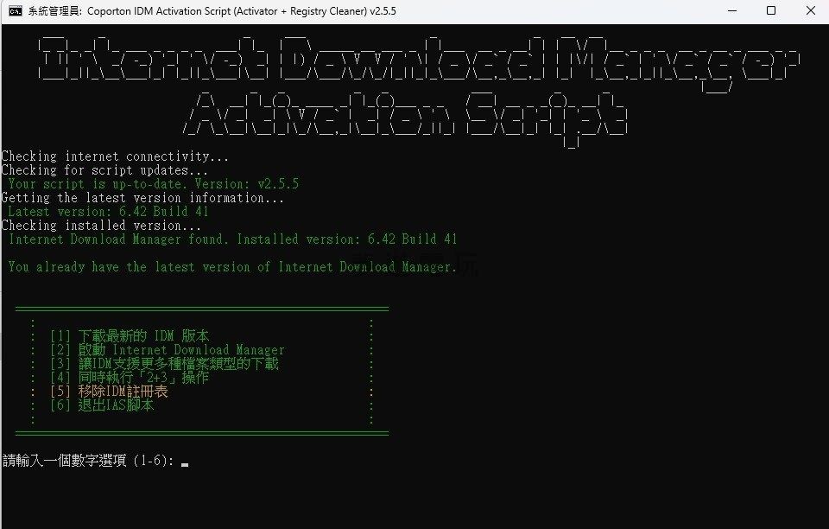Viewport: 829px width, 529px height.
Task: Click 'Getting the latest version information...'
Action: (x=142, y=197)
